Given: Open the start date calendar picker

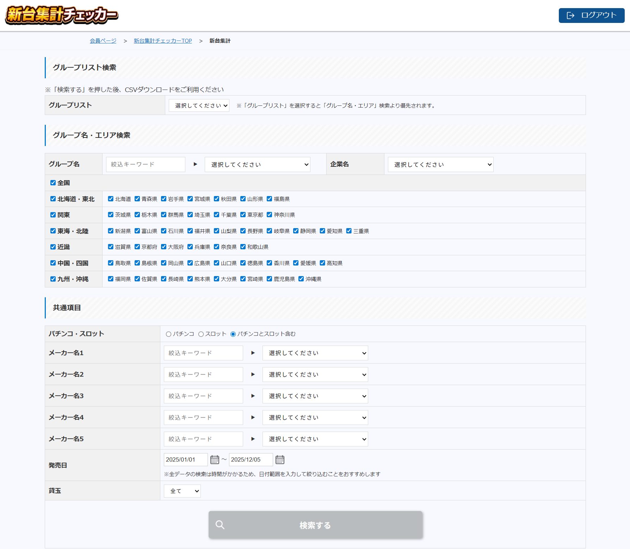Looking at the screenshot, I should (x=215, y=460).
